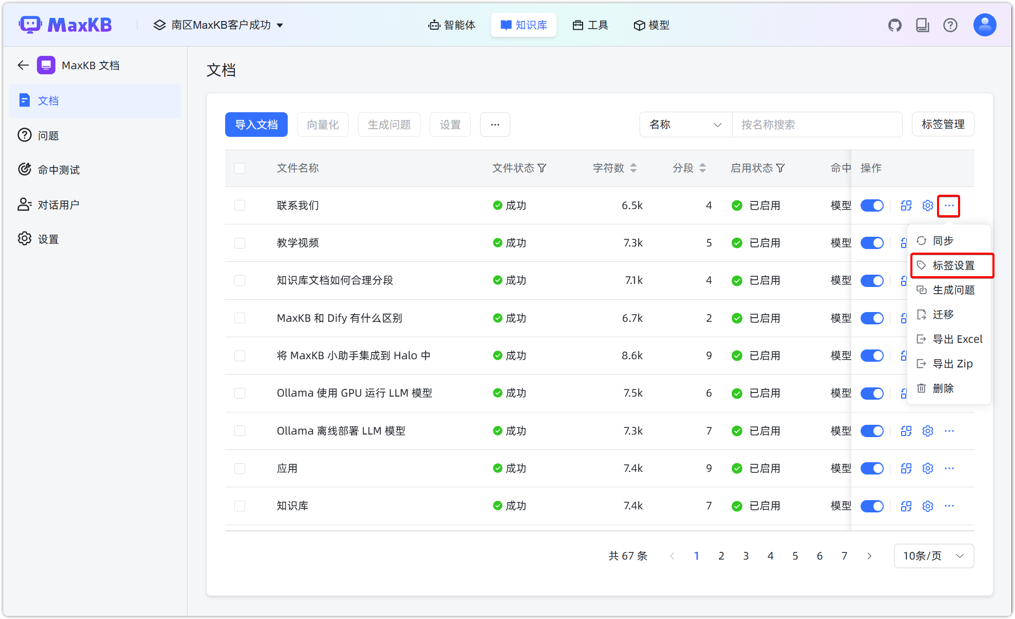
Task: Click the back arrow beside MaxKB 文档
Action: coord(23,65)
